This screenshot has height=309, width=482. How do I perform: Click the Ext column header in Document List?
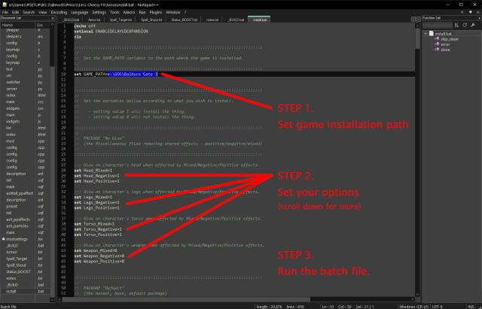click(42, 25)
